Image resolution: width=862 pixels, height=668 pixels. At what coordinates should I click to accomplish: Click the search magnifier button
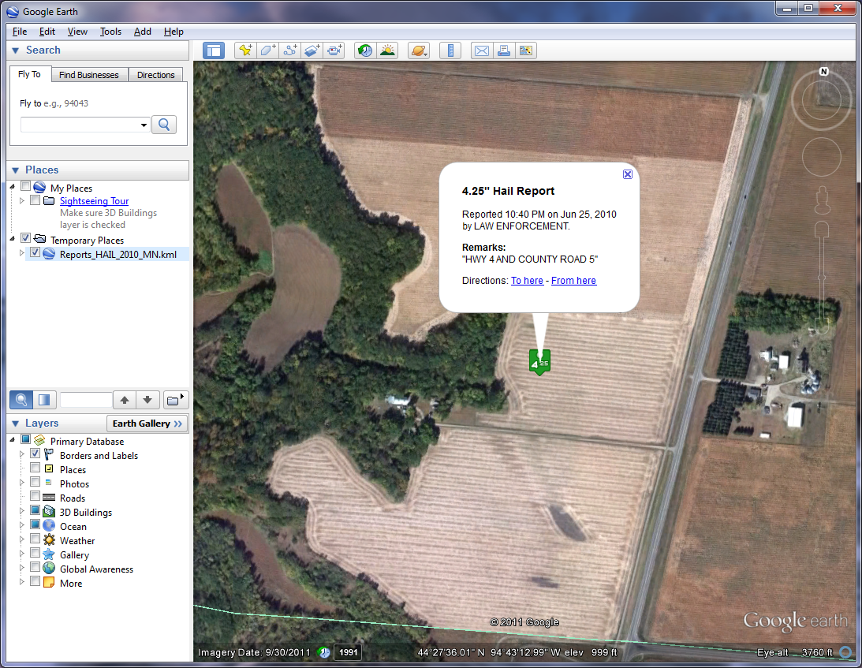pos(164,125)
